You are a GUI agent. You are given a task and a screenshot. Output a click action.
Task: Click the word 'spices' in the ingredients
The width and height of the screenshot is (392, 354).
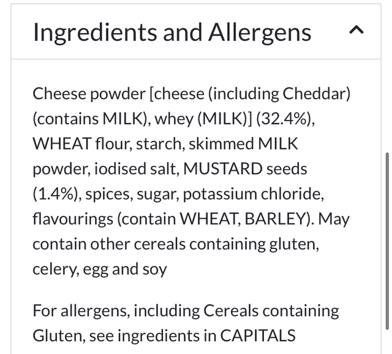109,194
